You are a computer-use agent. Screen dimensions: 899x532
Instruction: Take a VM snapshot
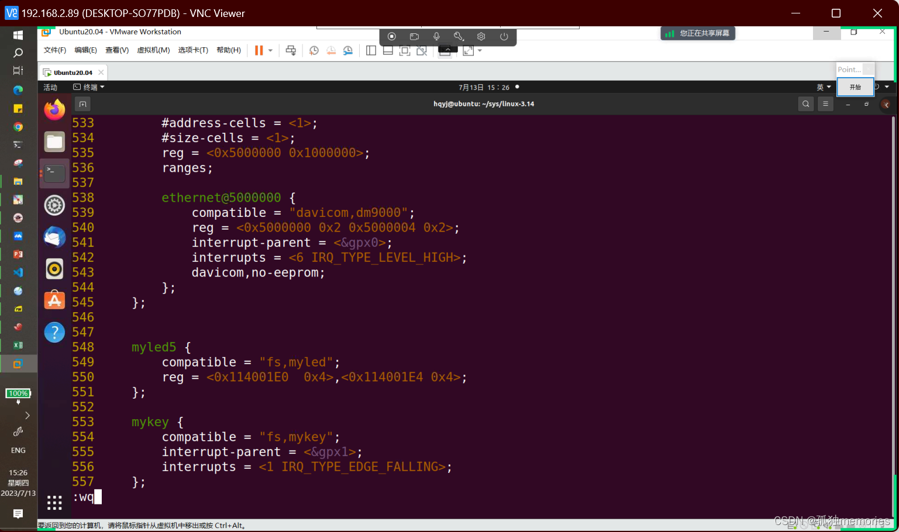[314, 50]
